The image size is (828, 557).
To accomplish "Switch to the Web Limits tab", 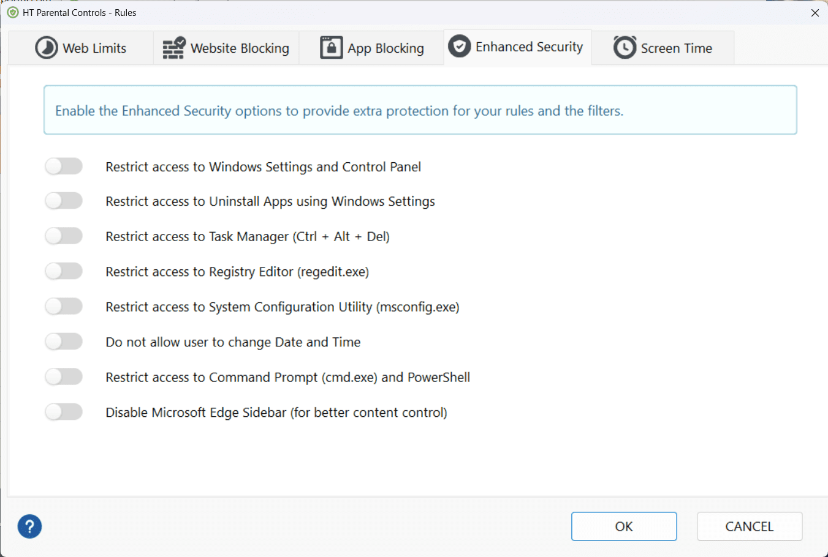I will click(x=81, y=48).
